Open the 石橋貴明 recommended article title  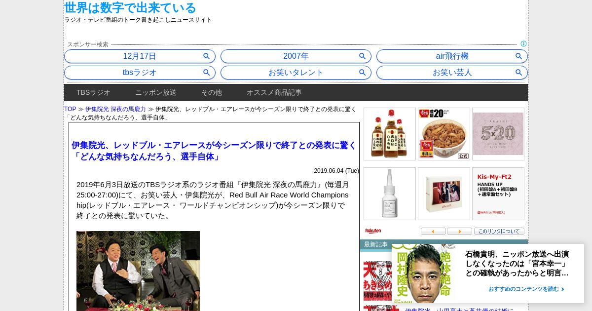point(517,264)
